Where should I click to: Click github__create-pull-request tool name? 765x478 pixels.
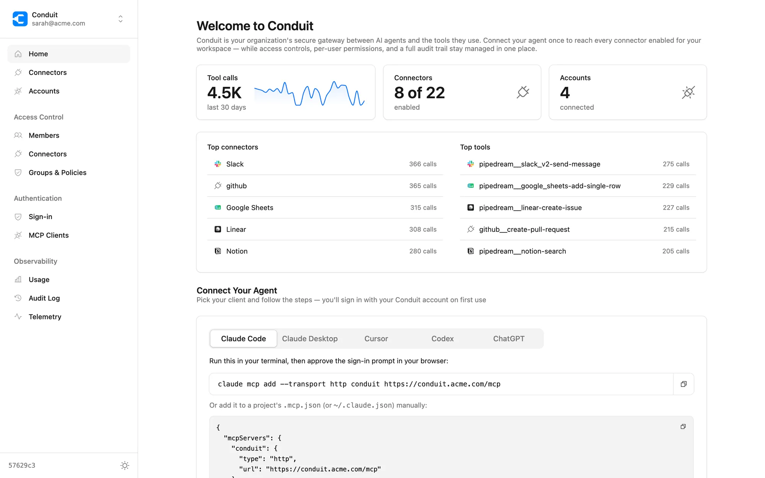[x=524, y=229]
